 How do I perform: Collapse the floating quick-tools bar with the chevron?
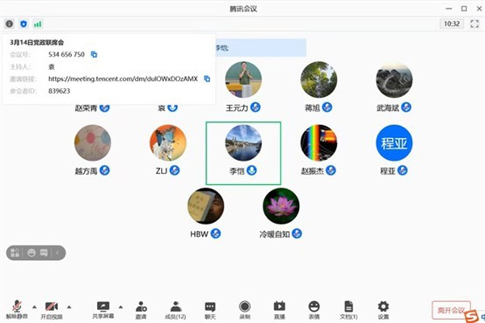tap(58, 253)
